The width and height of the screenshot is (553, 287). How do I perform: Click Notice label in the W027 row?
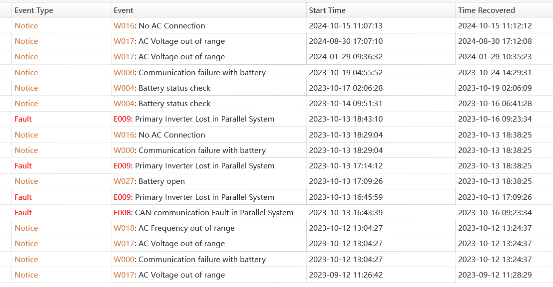(26, 181)
